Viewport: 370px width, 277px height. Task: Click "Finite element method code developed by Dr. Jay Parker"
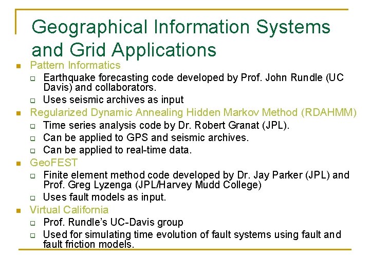pos(173,175)
